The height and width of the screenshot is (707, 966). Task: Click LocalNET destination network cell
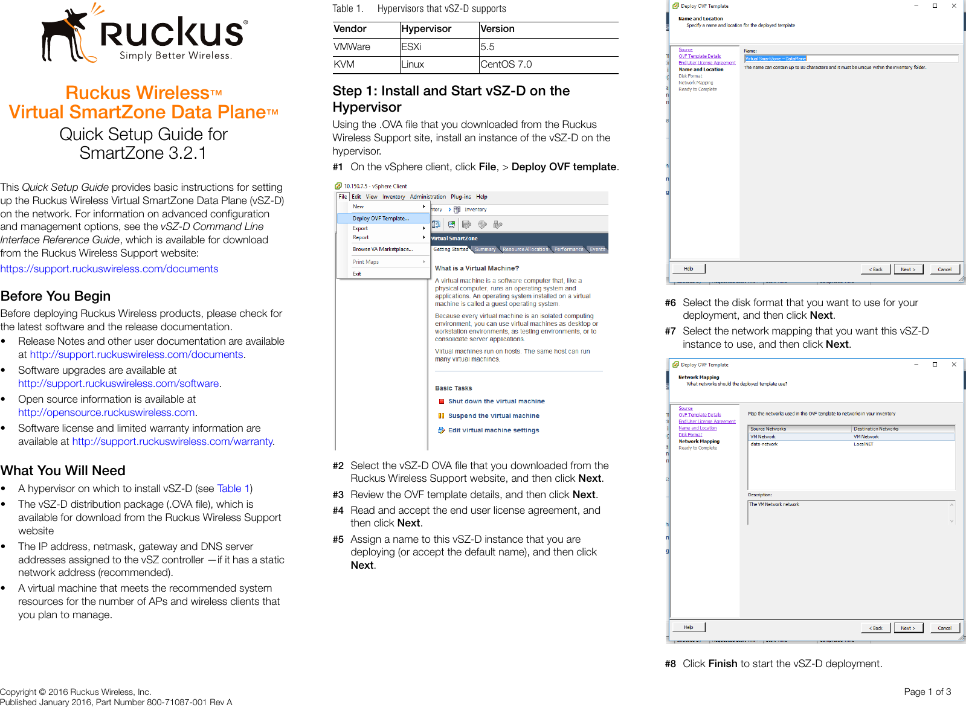coord(863,444)
